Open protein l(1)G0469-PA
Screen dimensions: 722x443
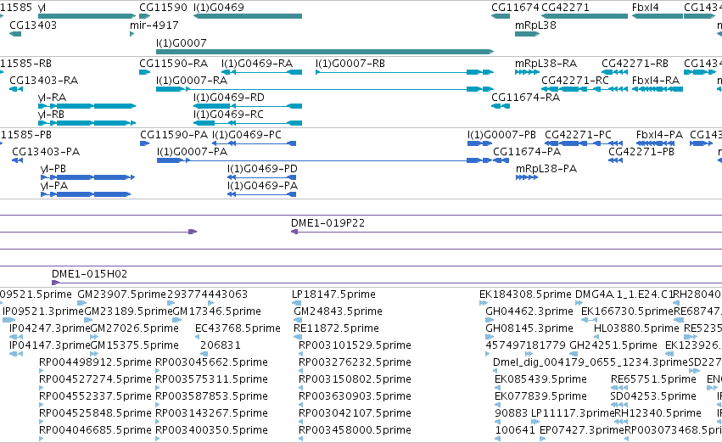tap(262, 186)
